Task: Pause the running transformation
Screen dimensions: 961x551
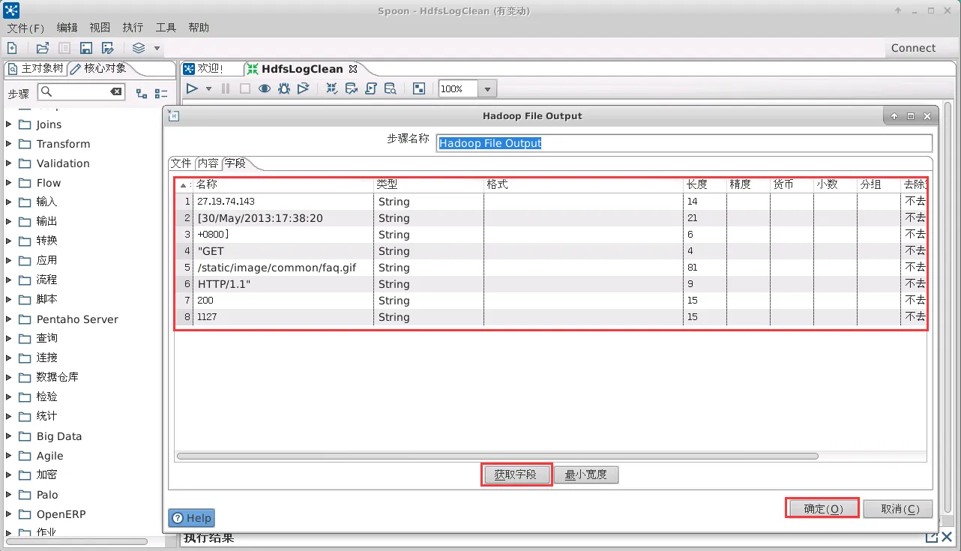Action: (x=226, y=88)
